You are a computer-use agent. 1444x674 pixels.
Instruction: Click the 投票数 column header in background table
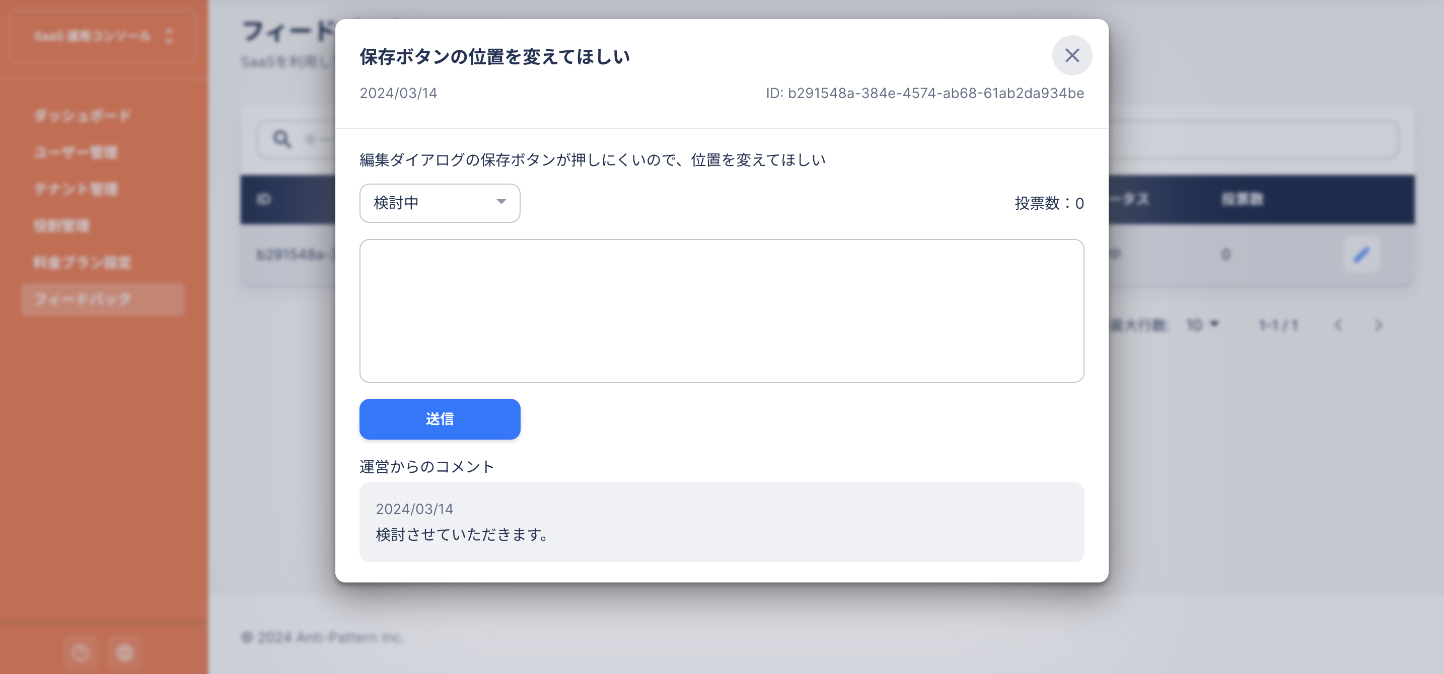click(1242, 199)
